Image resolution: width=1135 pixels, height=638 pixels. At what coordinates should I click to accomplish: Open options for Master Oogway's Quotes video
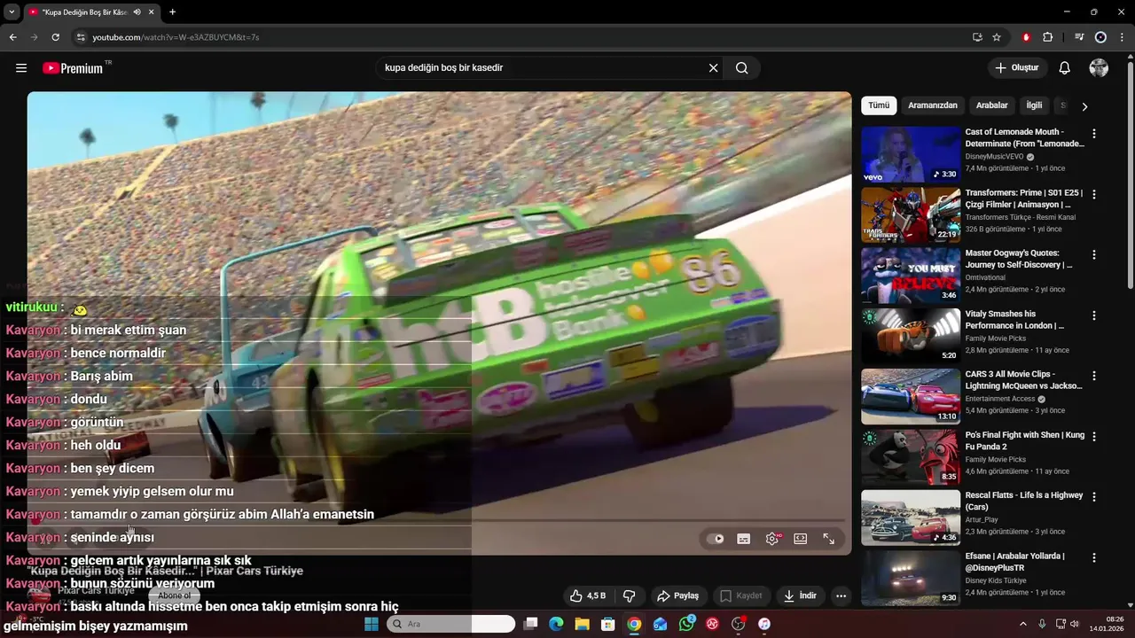[x=1093, y=254]
